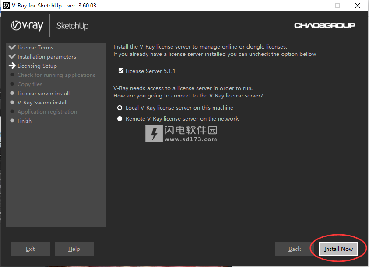Screen dimensions: 369x267
Task: Click the Licensing Setup arrow icon
Action: (x=12, y=66)
